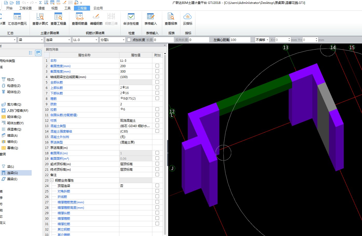Click axis label 13 in 3D view
The height and width of the screenshot is (236, 362).
click(286, 47)
